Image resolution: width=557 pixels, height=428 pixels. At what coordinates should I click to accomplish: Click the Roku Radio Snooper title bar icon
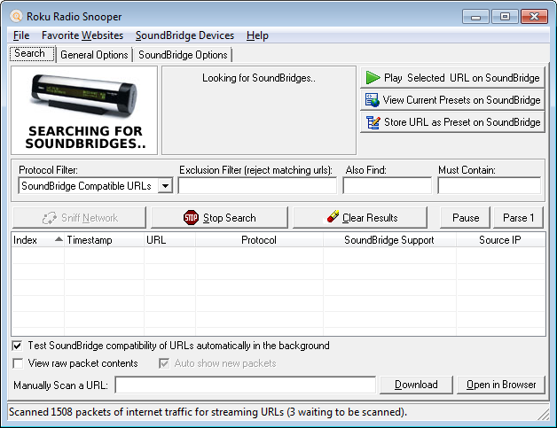tap(16, 16)
